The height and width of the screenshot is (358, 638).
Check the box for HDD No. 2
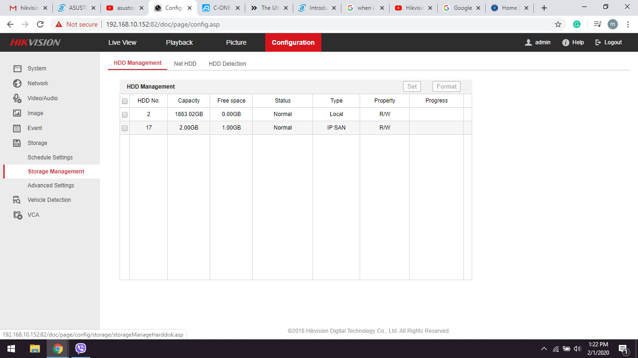coord(125,114)
